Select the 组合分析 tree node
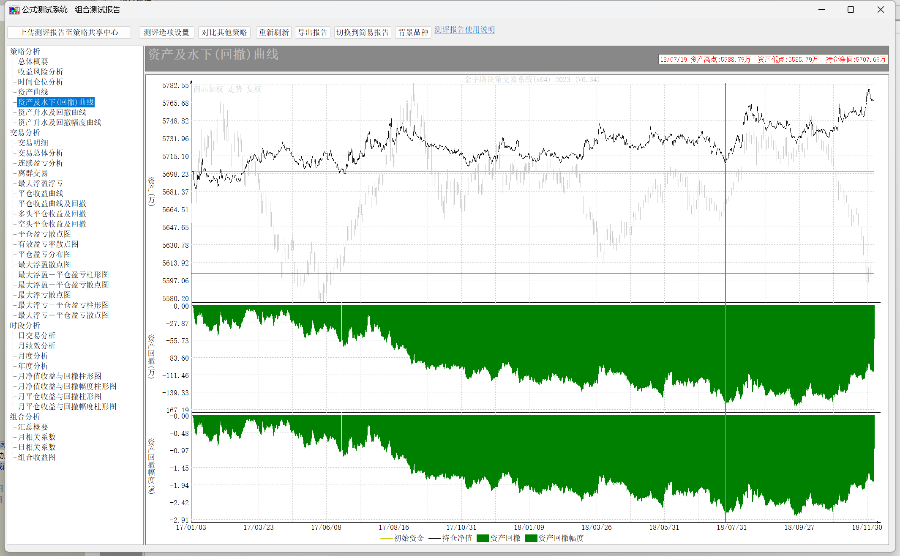This screenshot has width=900, height=556. (x=25, y=416)
